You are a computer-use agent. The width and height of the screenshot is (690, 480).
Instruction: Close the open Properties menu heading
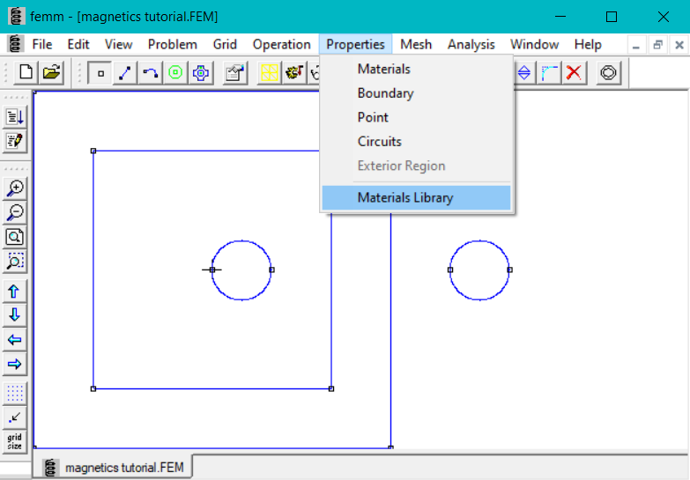355,44
